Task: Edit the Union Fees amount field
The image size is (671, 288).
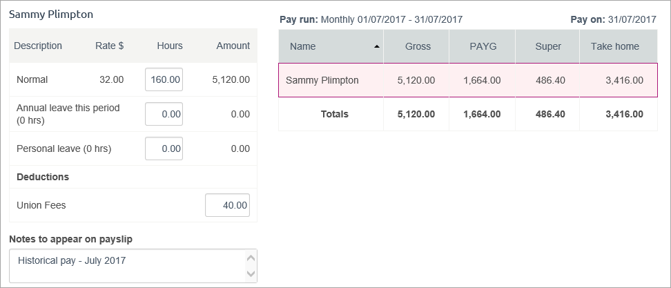Action: point(227,205)
